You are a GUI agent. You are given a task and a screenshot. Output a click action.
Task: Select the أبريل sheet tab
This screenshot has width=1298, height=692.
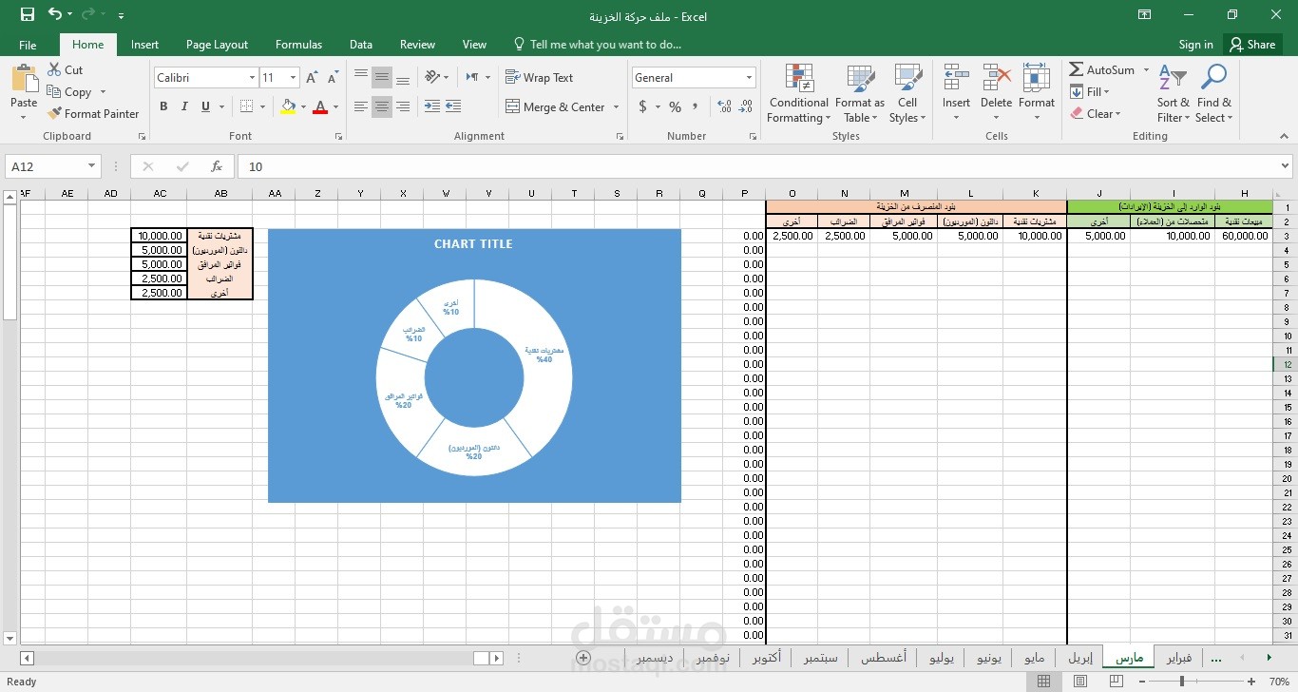click(x=1080, y=657)
